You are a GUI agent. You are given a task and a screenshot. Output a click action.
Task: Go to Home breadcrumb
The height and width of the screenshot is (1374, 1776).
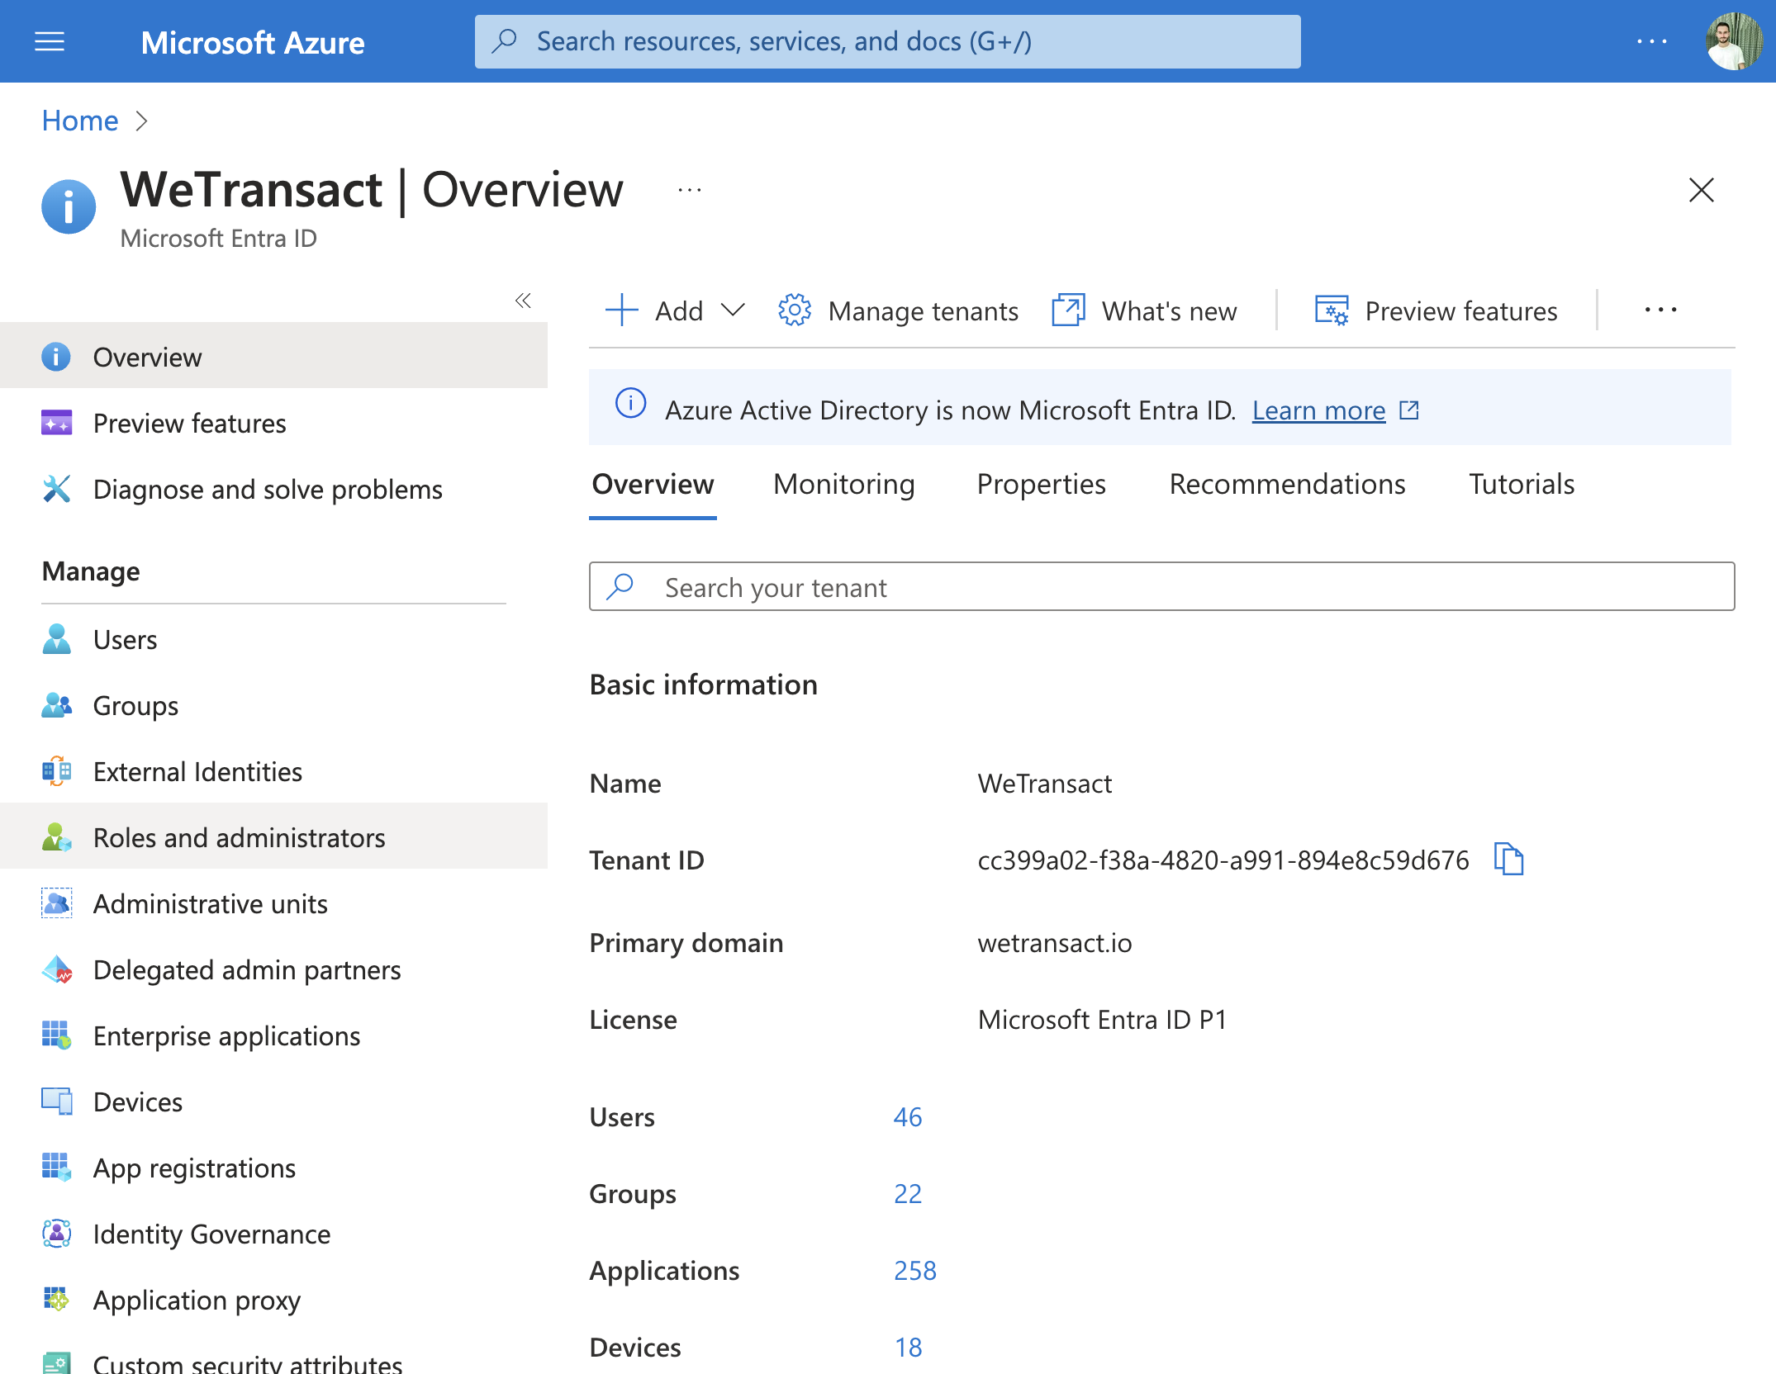(80, 121)
